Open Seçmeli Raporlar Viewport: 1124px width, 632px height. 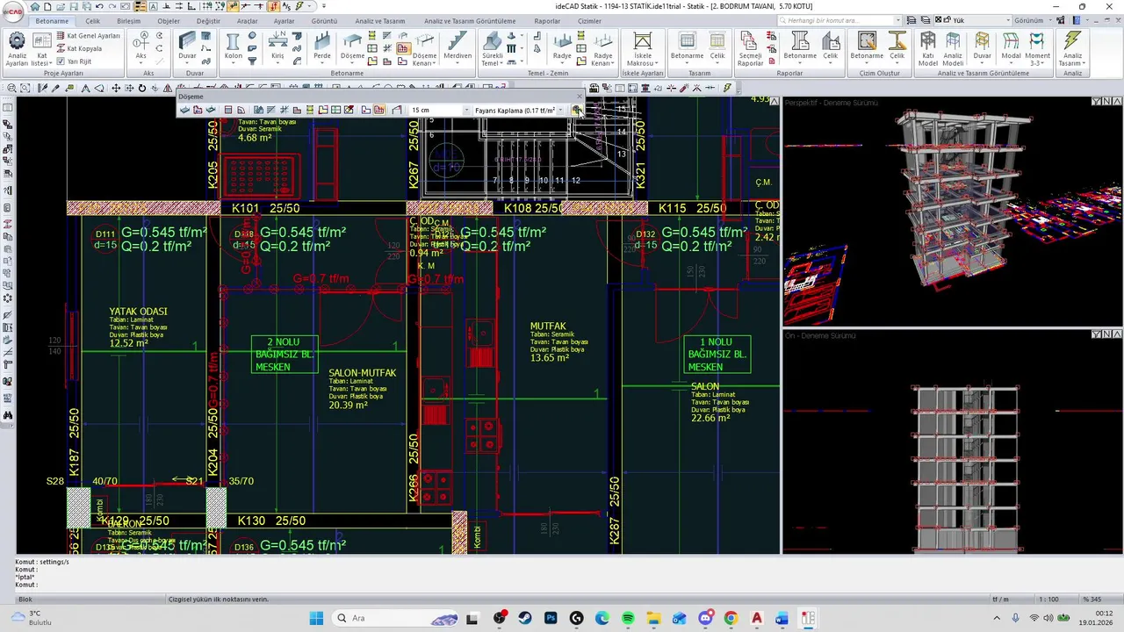point(750,50)
